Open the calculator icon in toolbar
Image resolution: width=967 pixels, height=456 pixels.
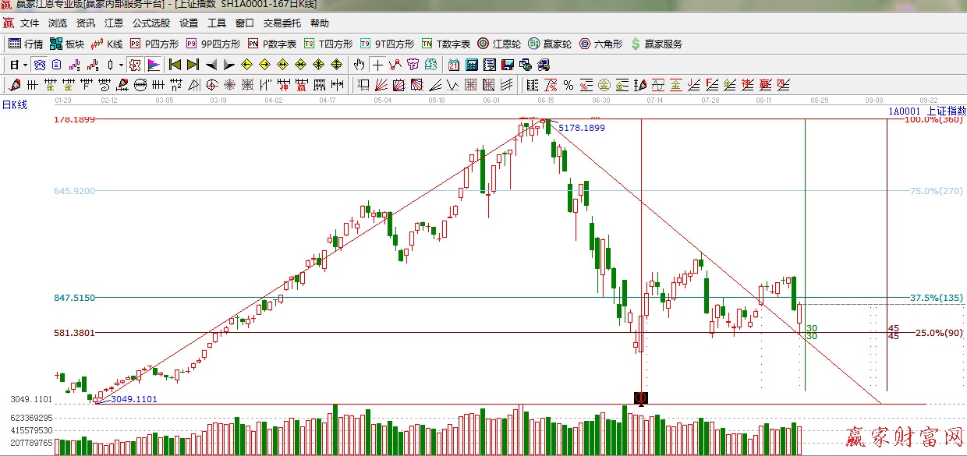[x=472, y=65]
